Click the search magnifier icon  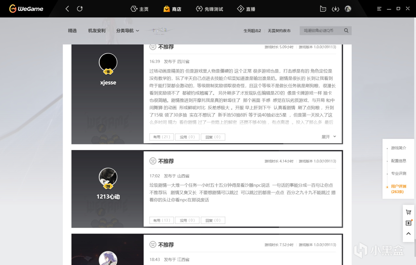click(346, 30)
